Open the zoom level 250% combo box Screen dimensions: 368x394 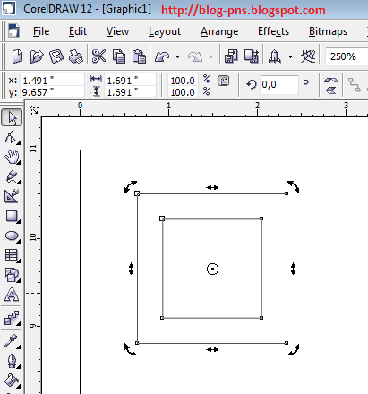click(347, 56)
